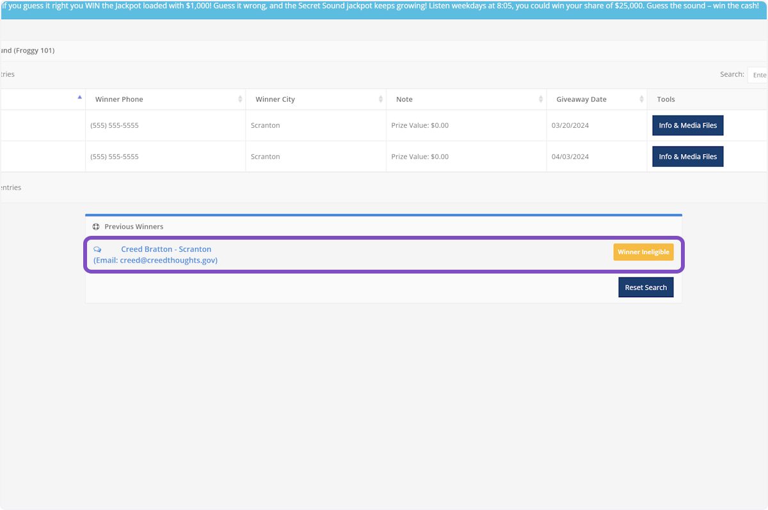Click the chat bubble icon next to Creed Bratton
768x510 pixels.
[x=97, y=249]
